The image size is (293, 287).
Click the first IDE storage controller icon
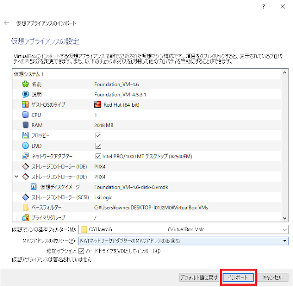coord(26,166)
